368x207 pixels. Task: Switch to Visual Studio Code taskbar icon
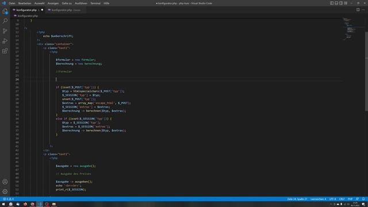[40, 204]
